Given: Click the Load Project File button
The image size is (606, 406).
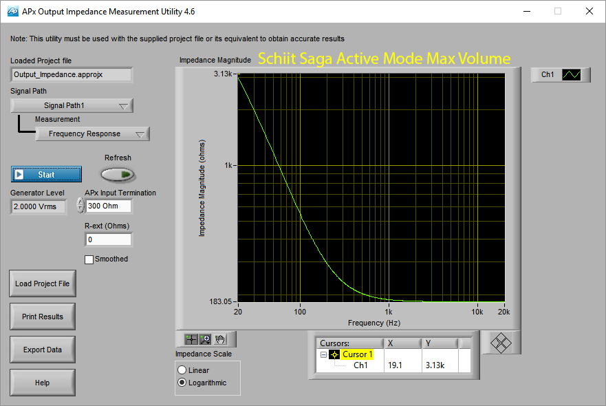Looking at the screenshot, I should pos(43,284).
